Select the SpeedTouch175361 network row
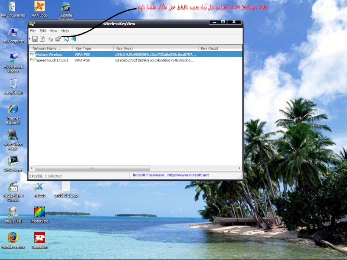 52,60
